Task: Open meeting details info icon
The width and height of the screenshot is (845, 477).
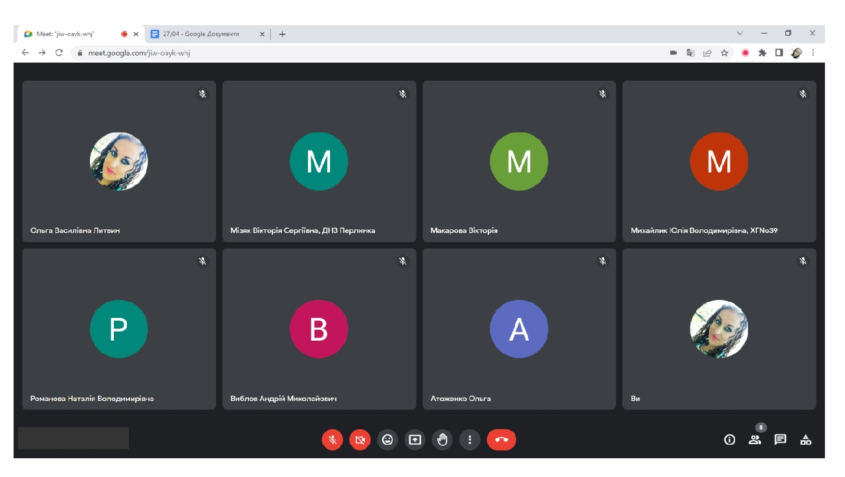Action: 730,440
